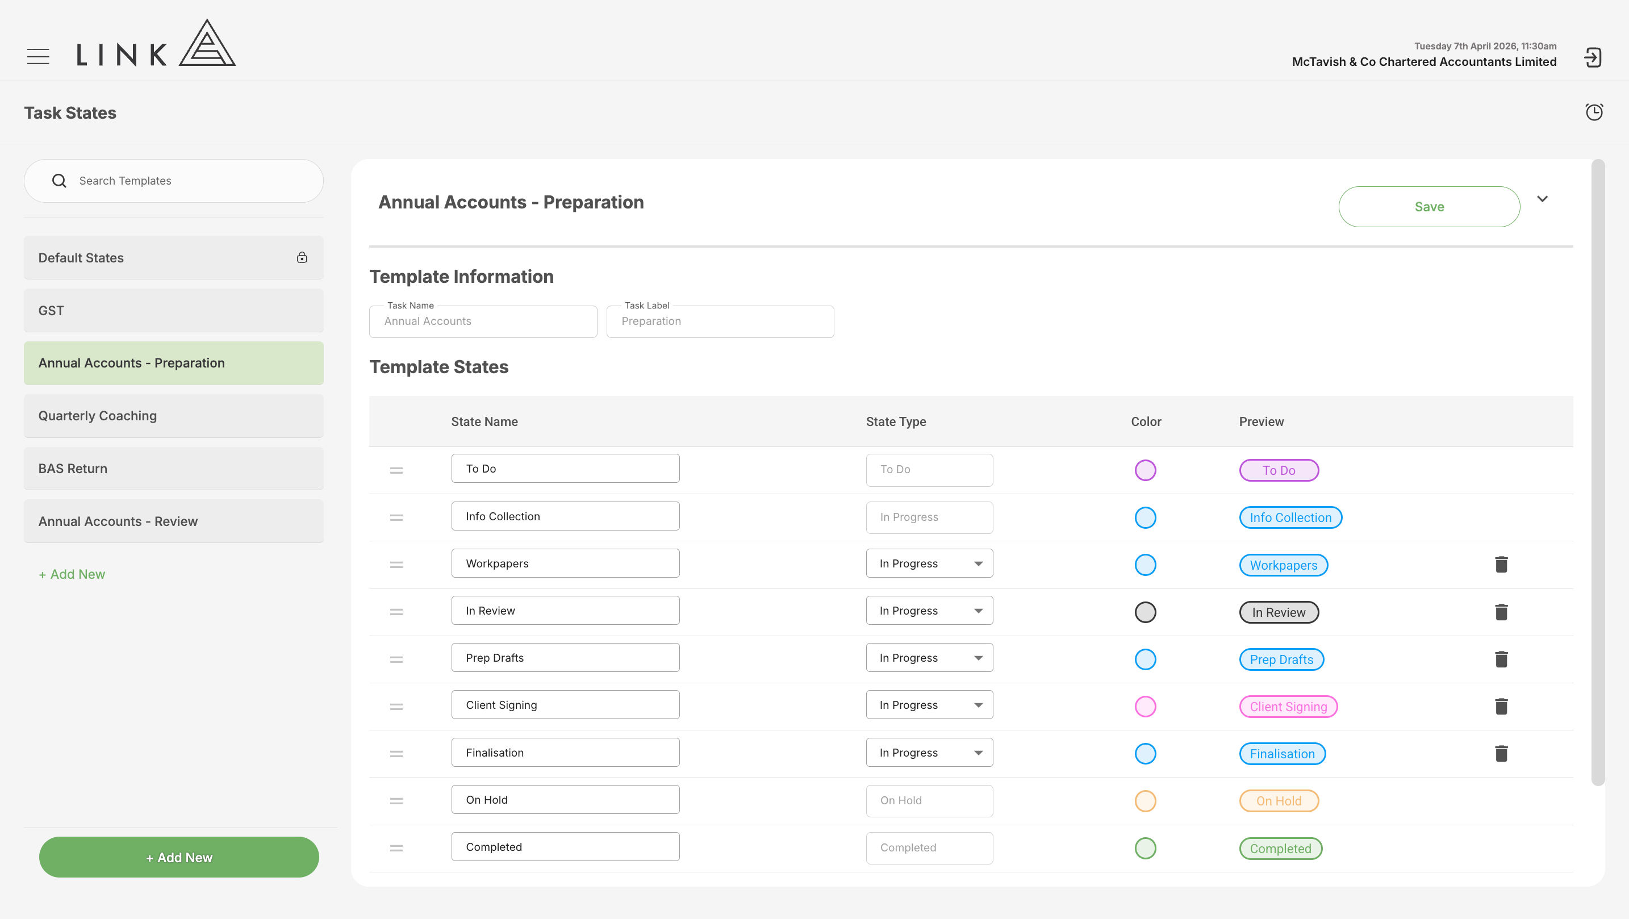1629x919 pixels.
Task: Click the State Type column header
Action: 896,422
